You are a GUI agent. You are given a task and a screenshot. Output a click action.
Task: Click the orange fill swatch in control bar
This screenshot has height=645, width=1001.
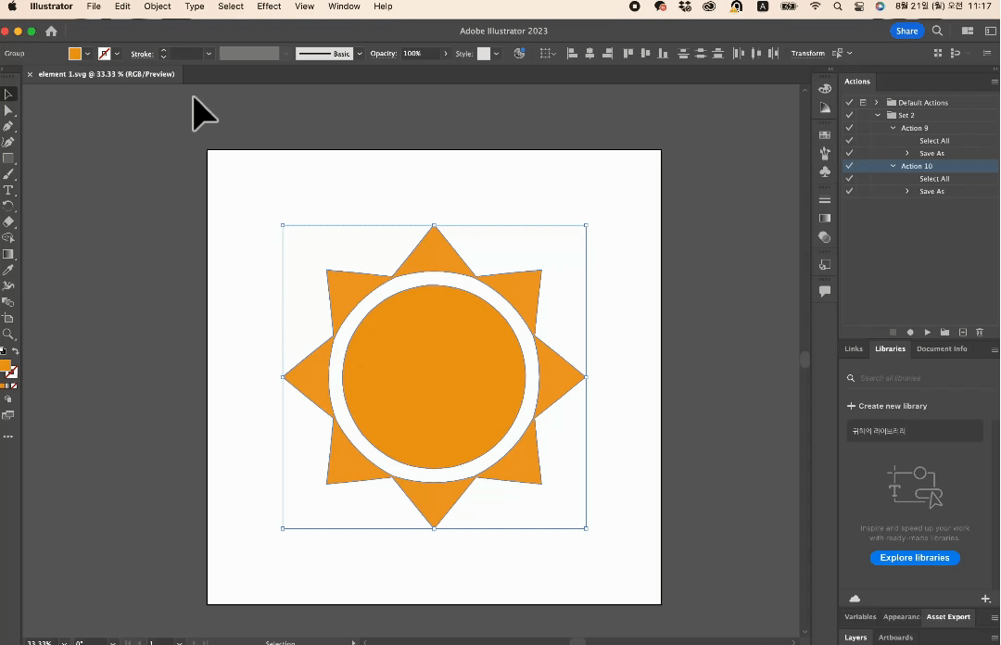tap(75, 54)
